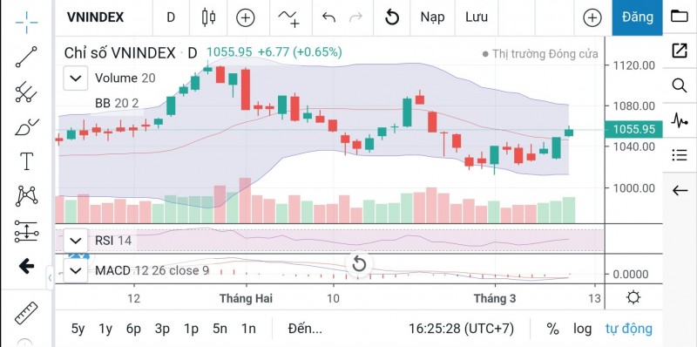The image size is (697, 347).
Task: Select the trend line drawing tool
Action: pyautogui.click(x=26, y=57)
